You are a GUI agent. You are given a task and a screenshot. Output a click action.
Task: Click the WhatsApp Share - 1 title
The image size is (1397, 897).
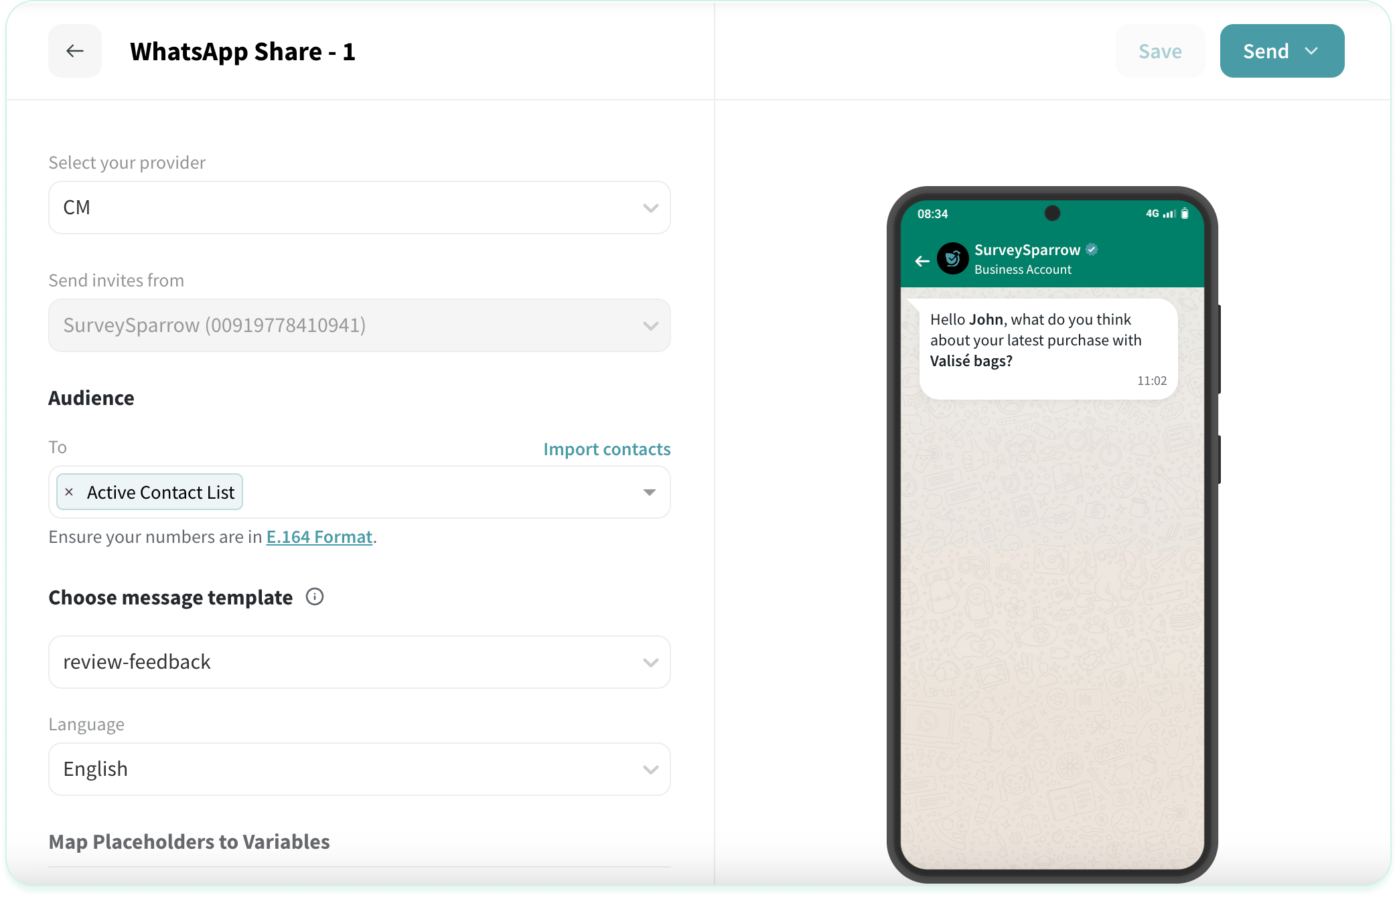pos(242,52)
